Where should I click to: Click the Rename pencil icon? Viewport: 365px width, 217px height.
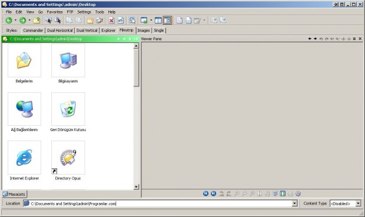pos(99,21)
